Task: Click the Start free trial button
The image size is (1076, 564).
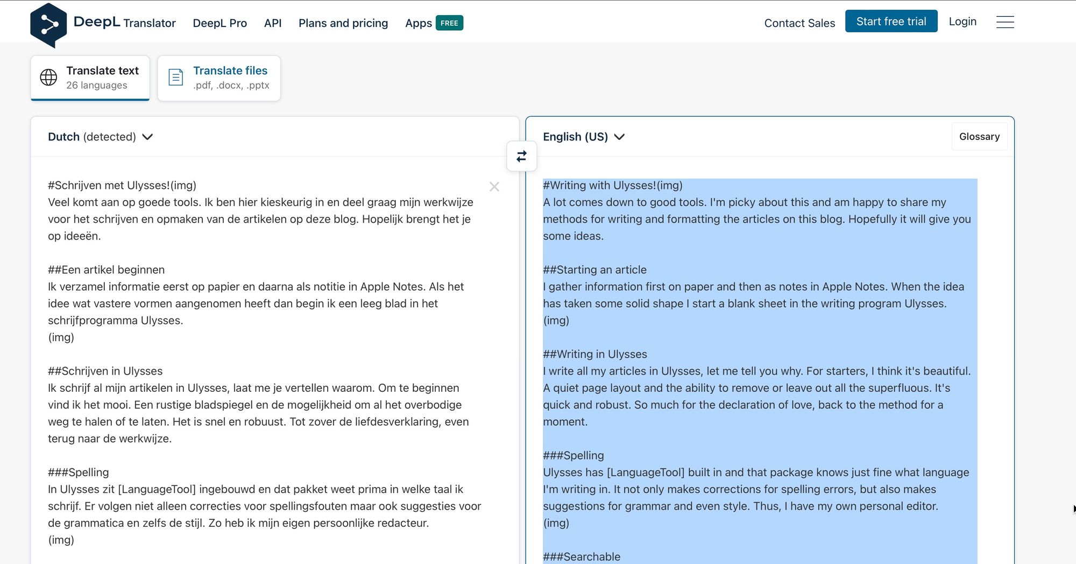Action: (x=891, y=20)
